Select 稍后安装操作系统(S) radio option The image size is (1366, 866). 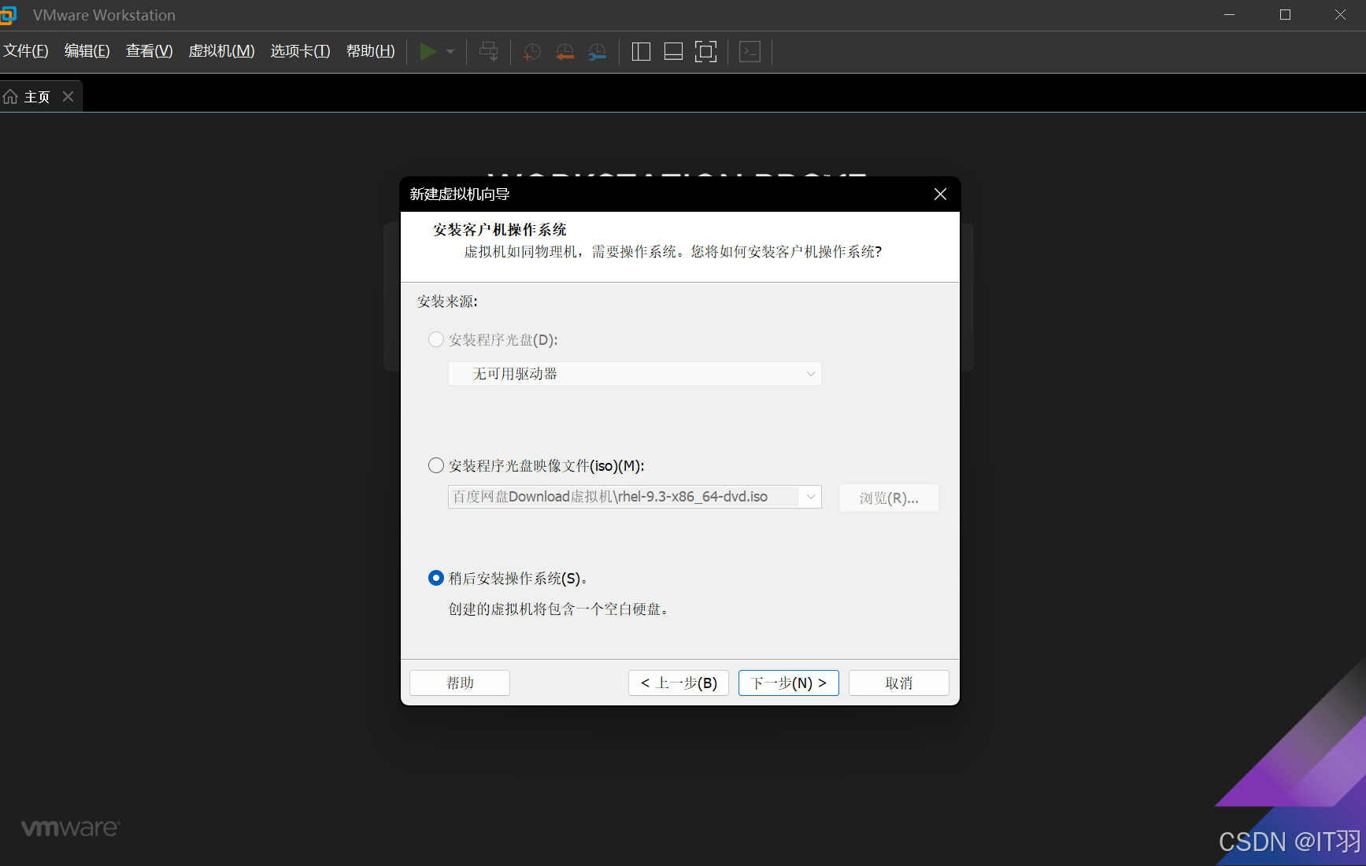(x=435, y=578)
